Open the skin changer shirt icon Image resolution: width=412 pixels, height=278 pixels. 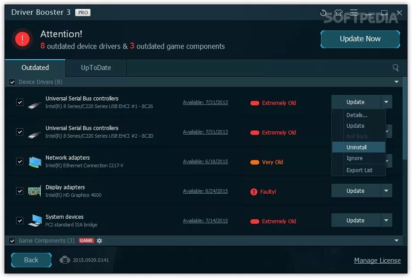pyautogui.click(x=339, y=13)
